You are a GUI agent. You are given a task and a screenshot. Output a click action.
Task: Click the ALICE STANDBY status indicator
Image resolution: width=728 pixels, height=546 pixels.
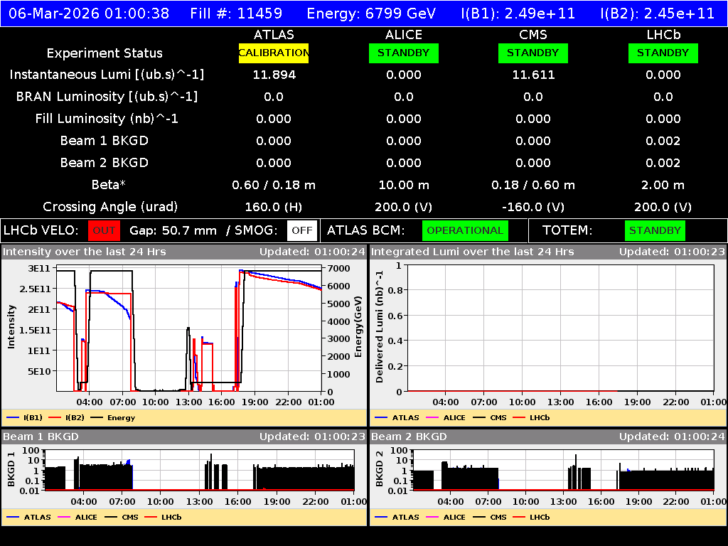pos(403,53)
